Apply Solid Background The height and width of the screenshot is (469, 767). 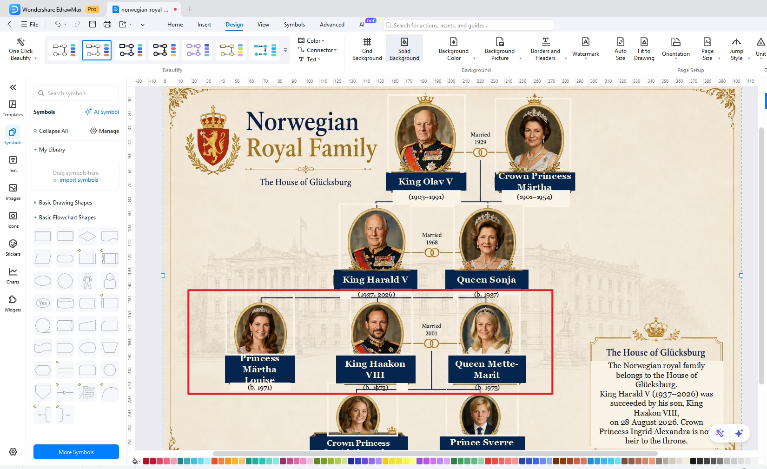(404, 49)
